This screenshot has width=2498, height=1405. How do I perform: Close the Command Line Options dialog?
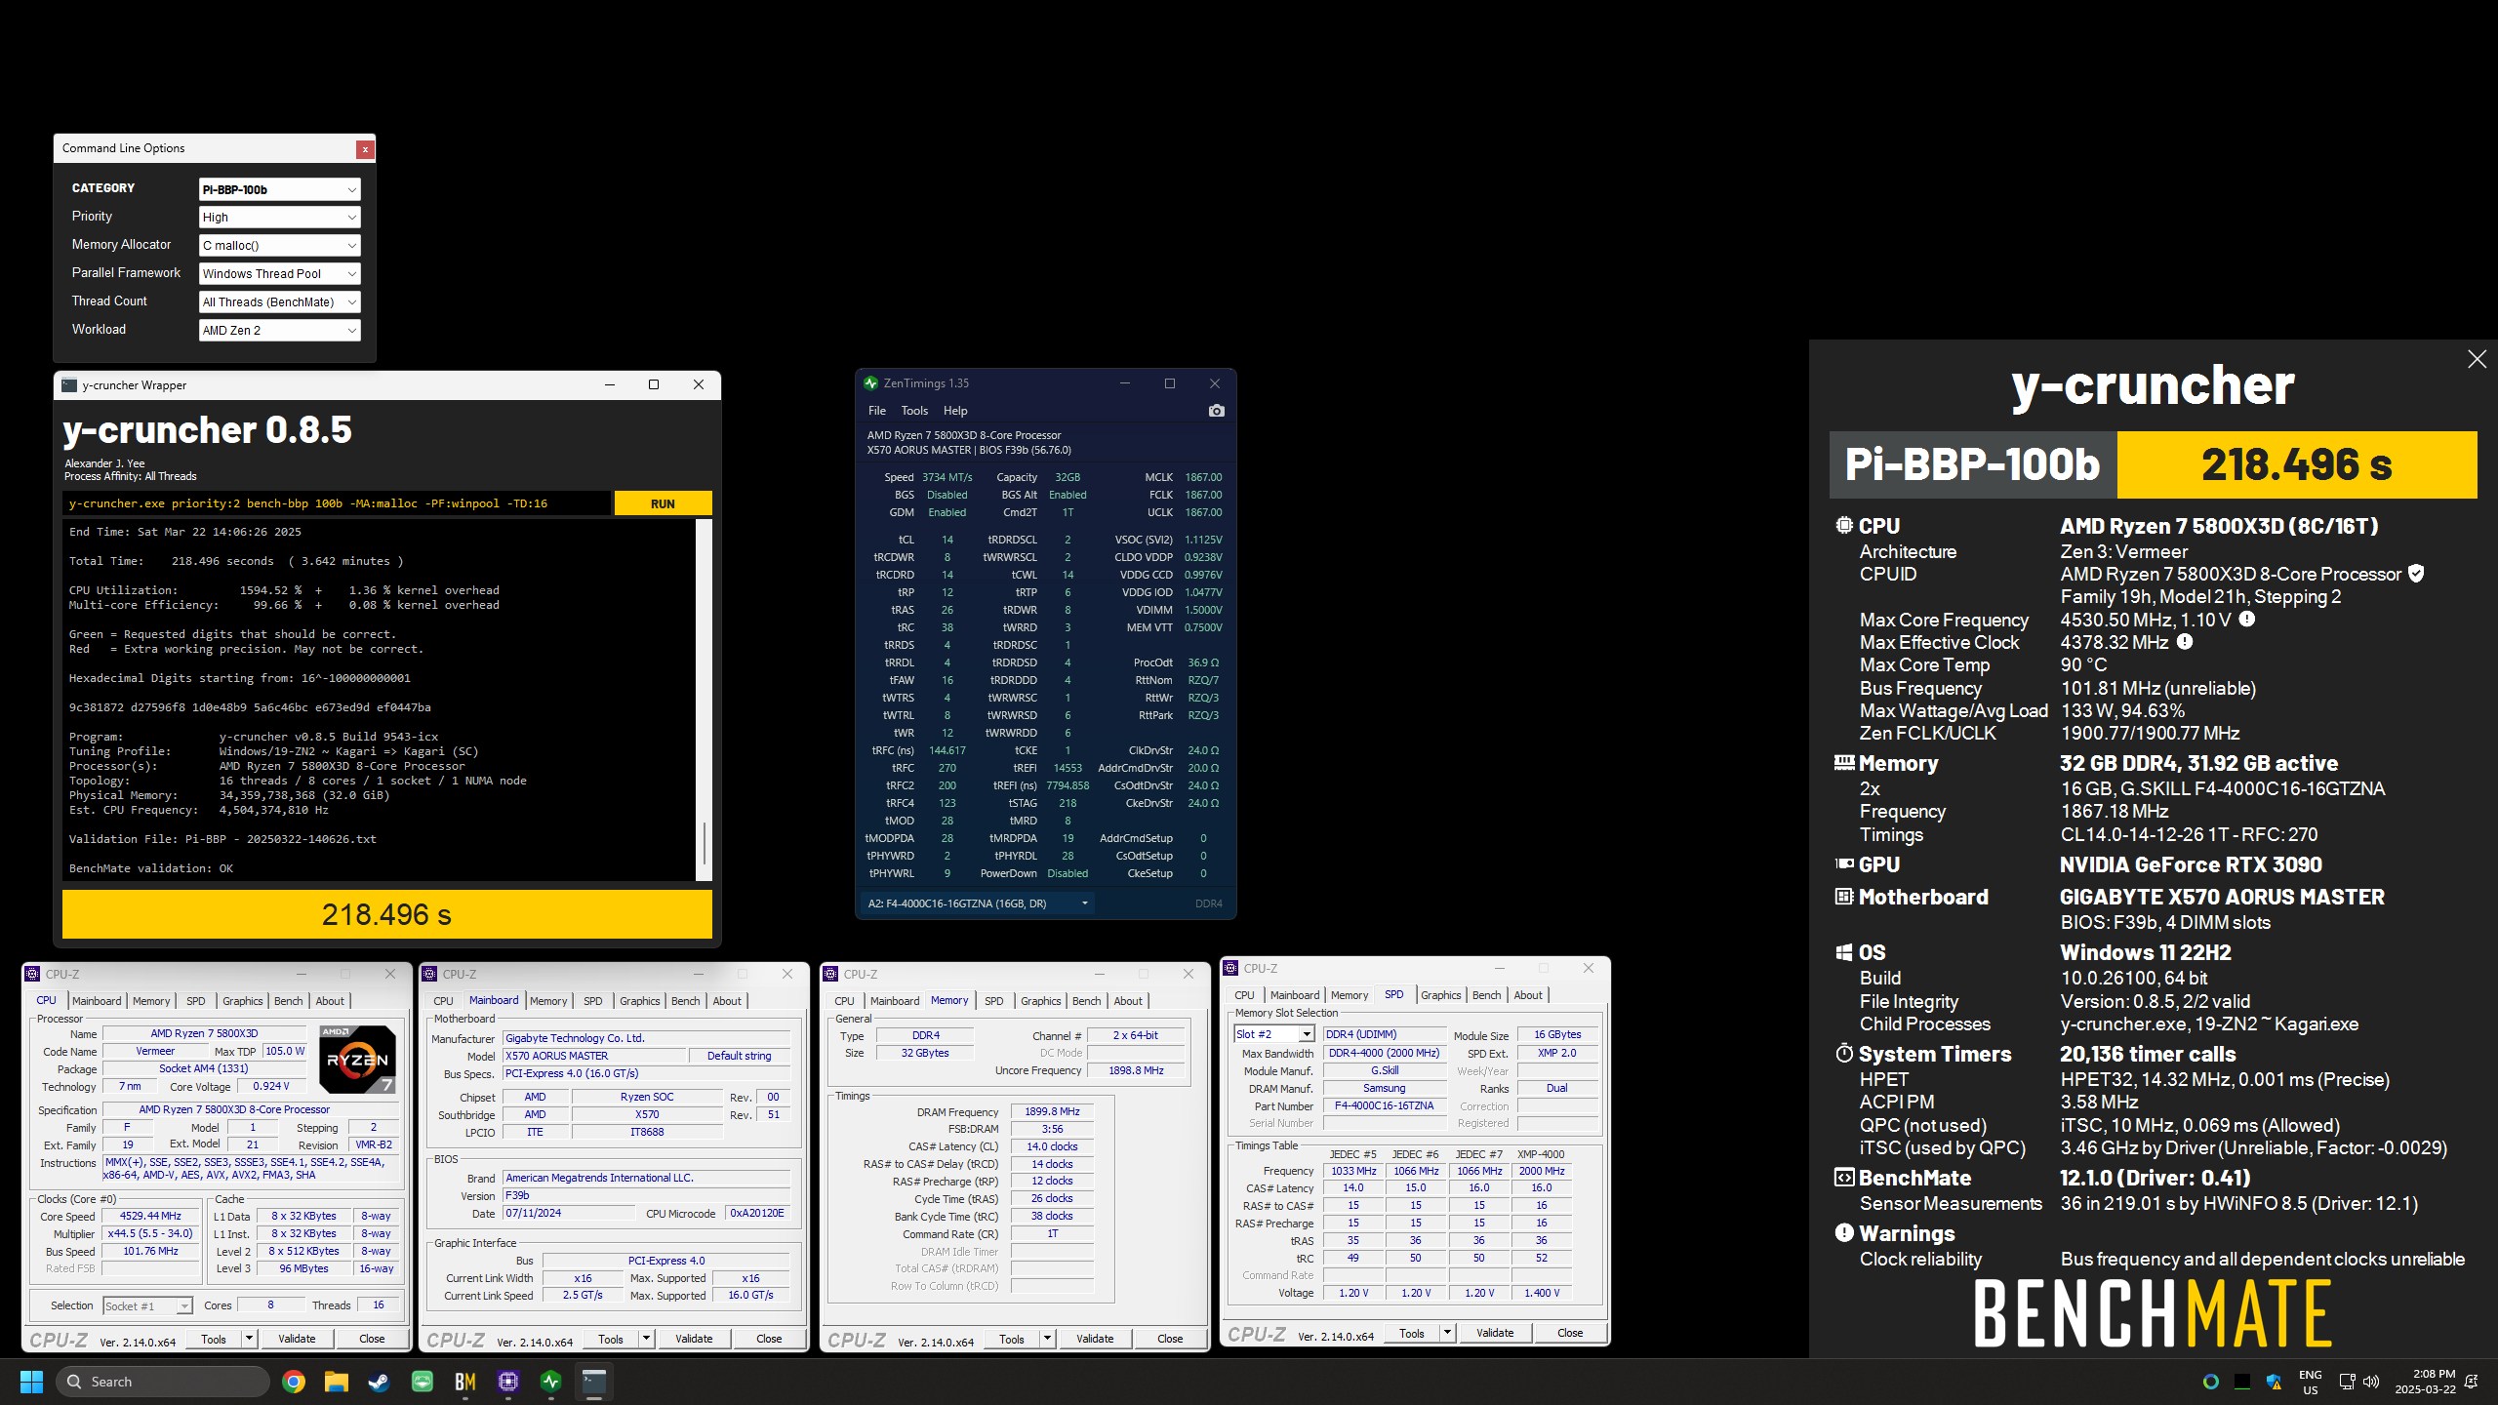coord(365,149)
